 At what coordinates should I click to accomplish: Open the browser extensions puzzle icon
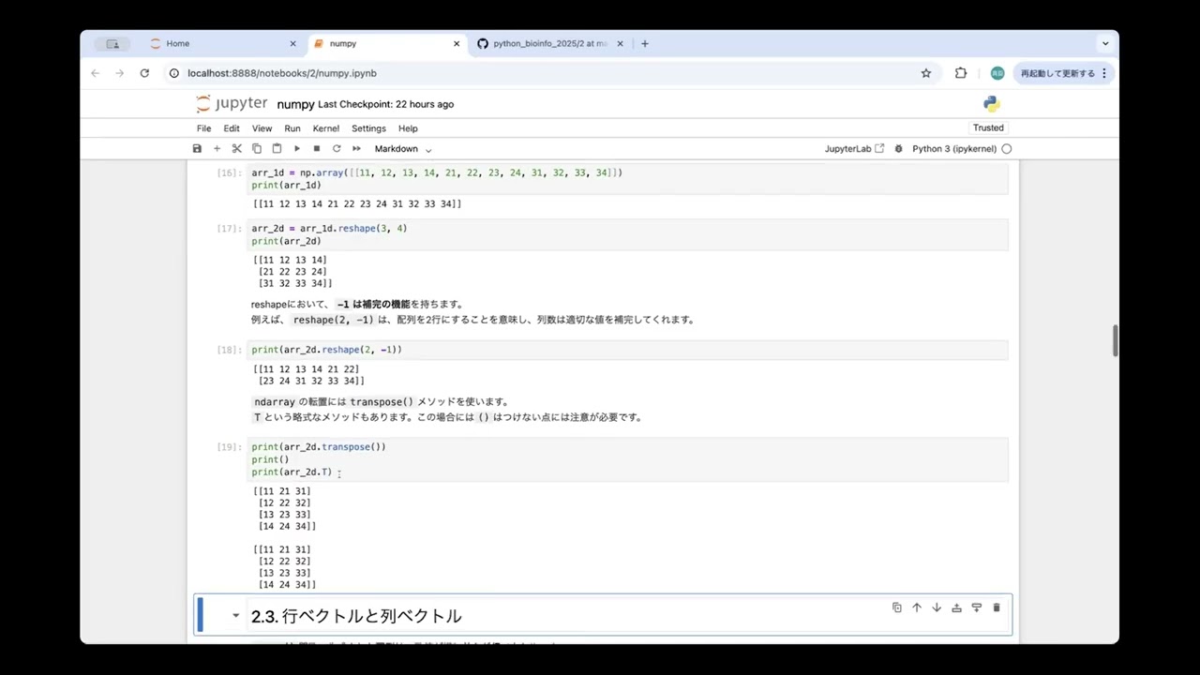961,73
